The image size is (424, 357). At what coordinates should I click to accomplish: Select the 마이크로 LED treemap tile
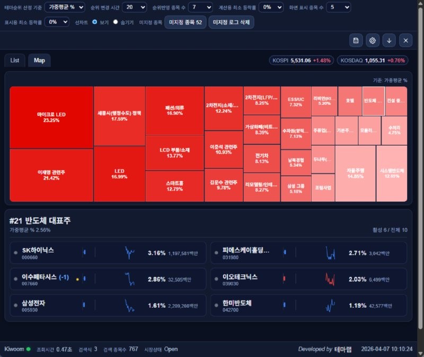(51, 118)
